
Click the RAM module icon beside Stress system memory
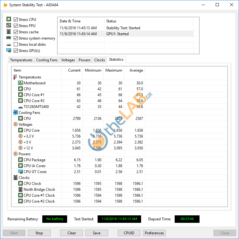click(x=8, y=38)
